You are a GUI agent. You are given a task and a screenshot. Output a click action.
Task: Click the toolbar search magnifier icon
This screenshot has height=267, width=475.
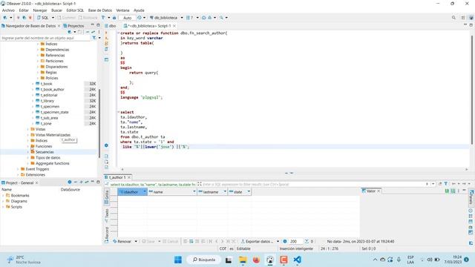pyautogui.click(x=221, y=18)
